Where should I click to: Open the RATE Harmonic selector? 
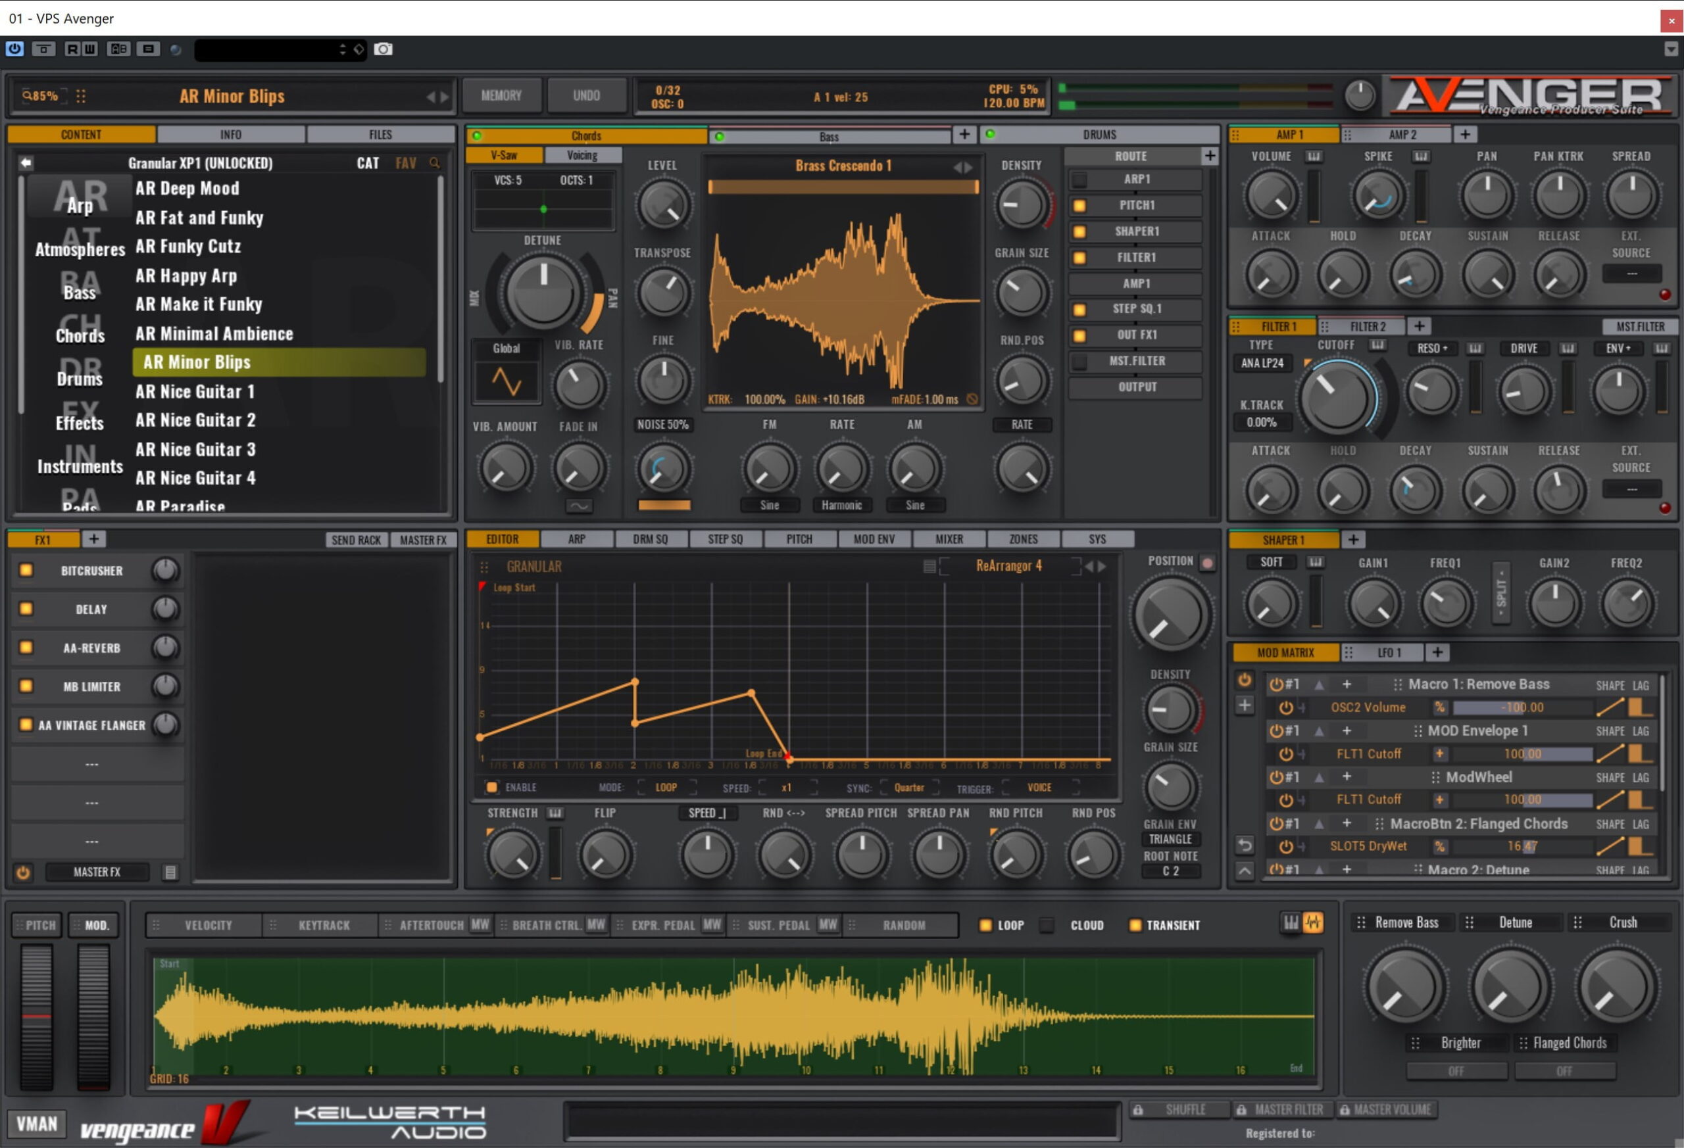pyautogui.click(x=841, y=506)
